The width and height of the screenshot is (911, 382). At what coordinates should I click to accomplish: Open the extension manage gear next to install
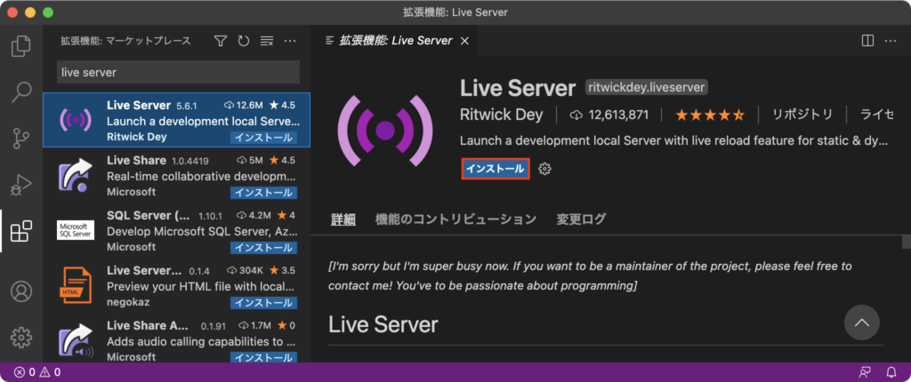pos(544,169)
